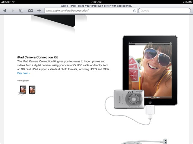This screenshot has height=144, width=193.
Task: Follow the Buy now link
Action: click(24, 73)
